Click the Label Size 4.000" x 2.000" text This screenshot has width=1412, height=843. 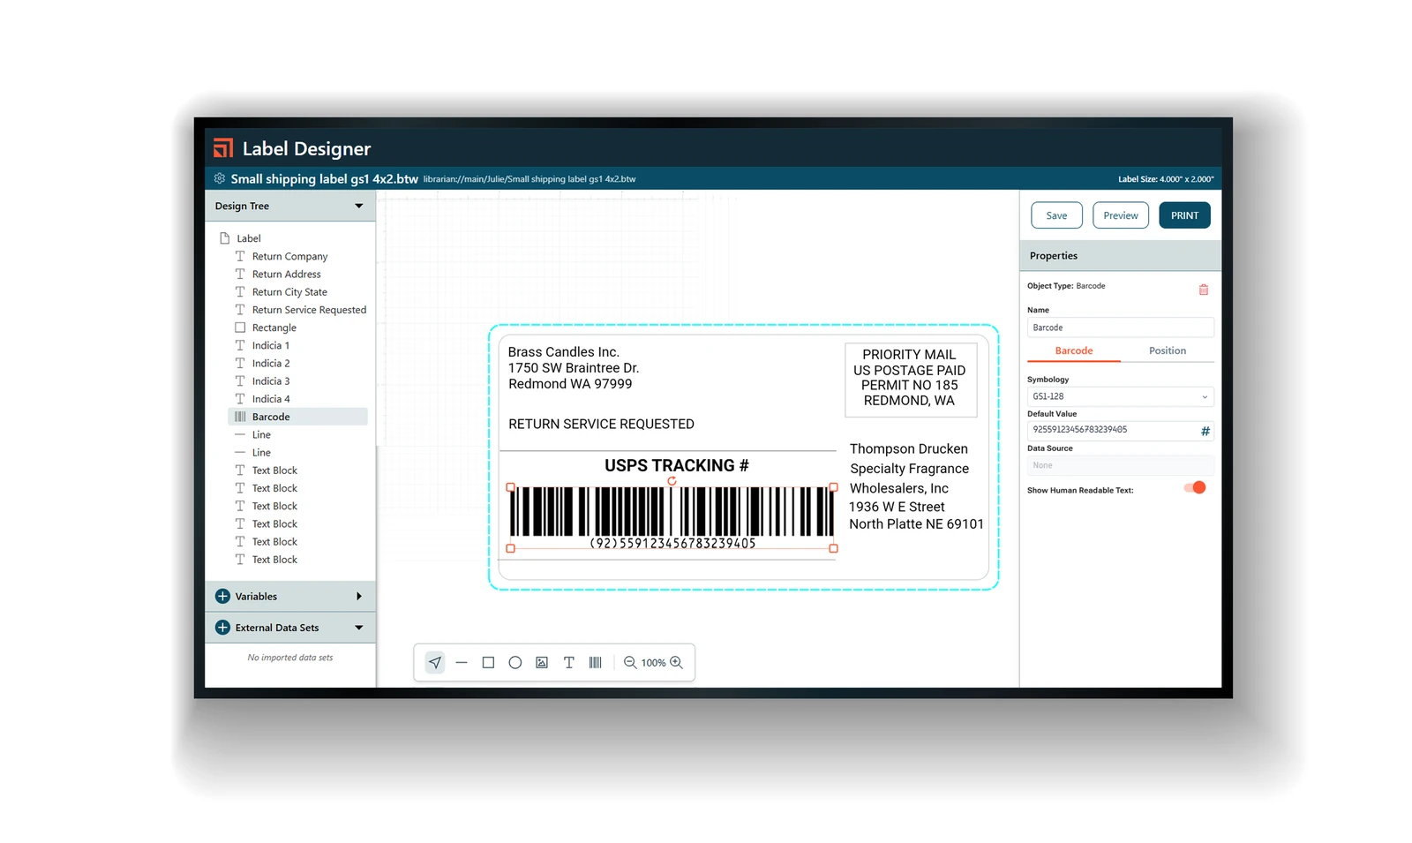1166,179
